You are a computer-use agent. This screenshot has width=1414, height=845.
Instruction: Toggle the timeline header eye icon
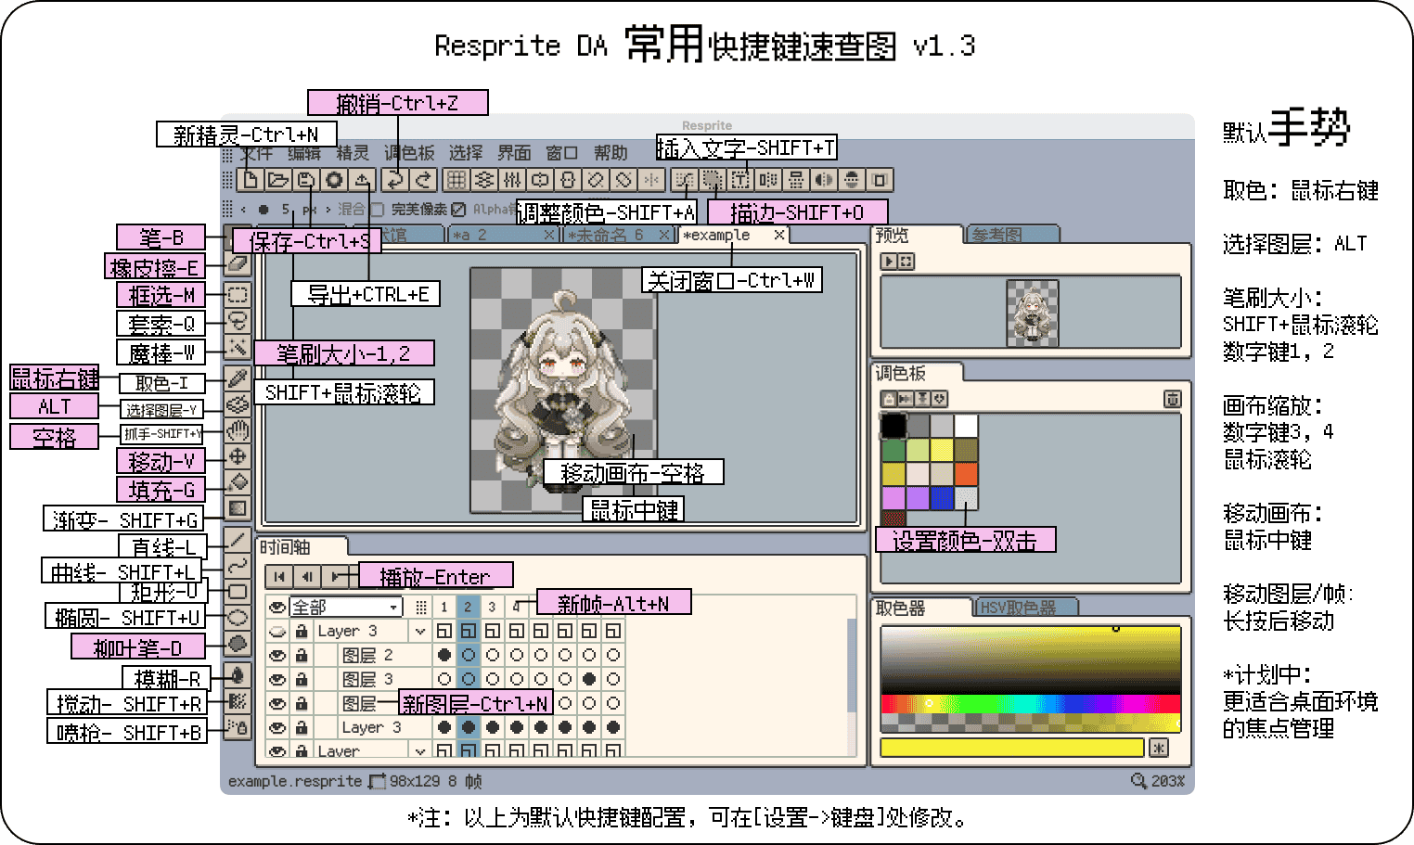[276, 607]
